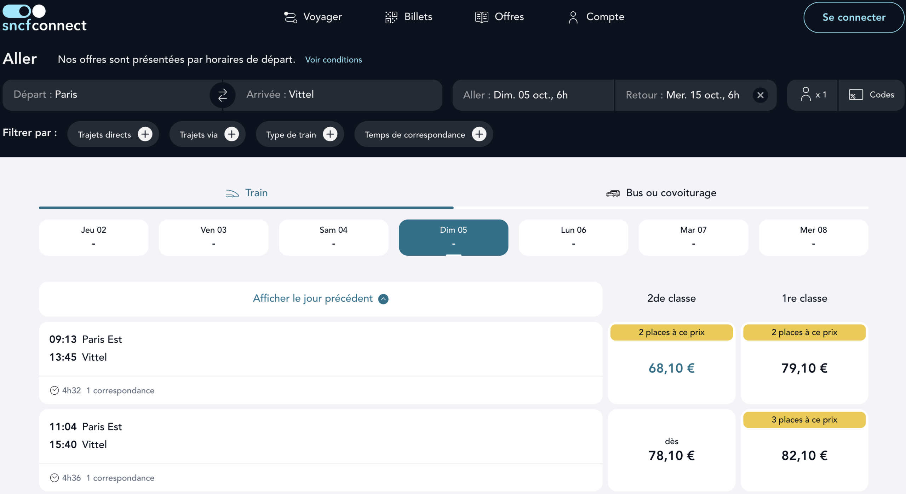Click Se connecter button
Image resolution: width=906 pixels, height=494 pixels.
pos(854,17)
